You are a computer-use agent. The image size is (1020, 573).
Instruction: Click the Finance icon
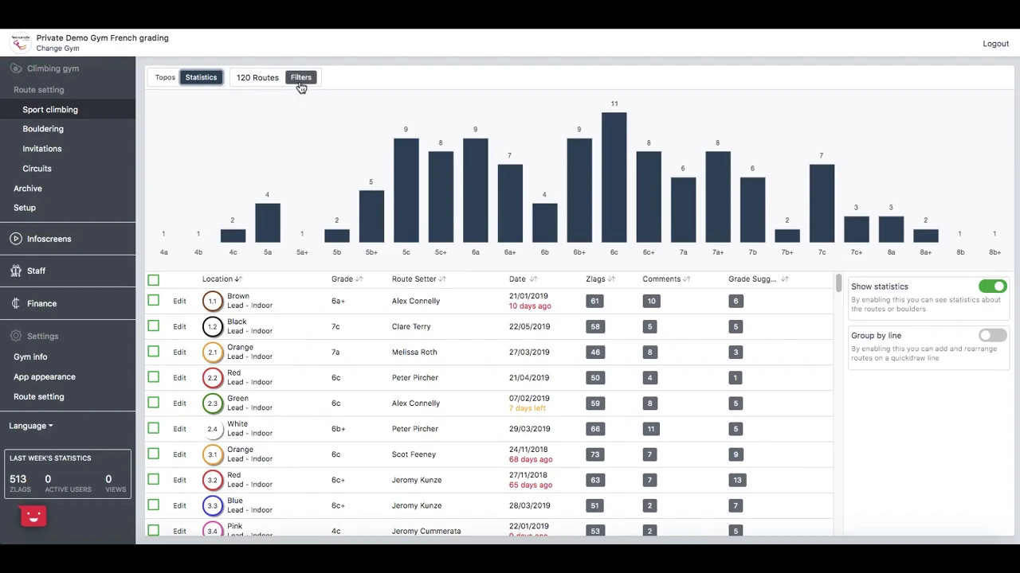(x=16, y=303)
